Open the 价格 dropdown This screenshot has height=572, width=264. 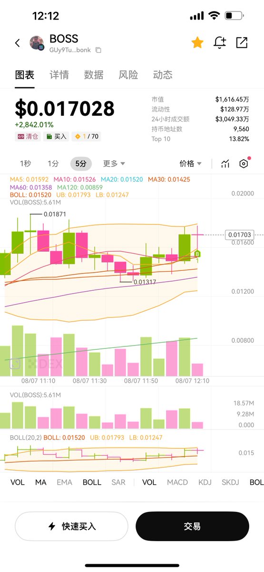[190, 163]
